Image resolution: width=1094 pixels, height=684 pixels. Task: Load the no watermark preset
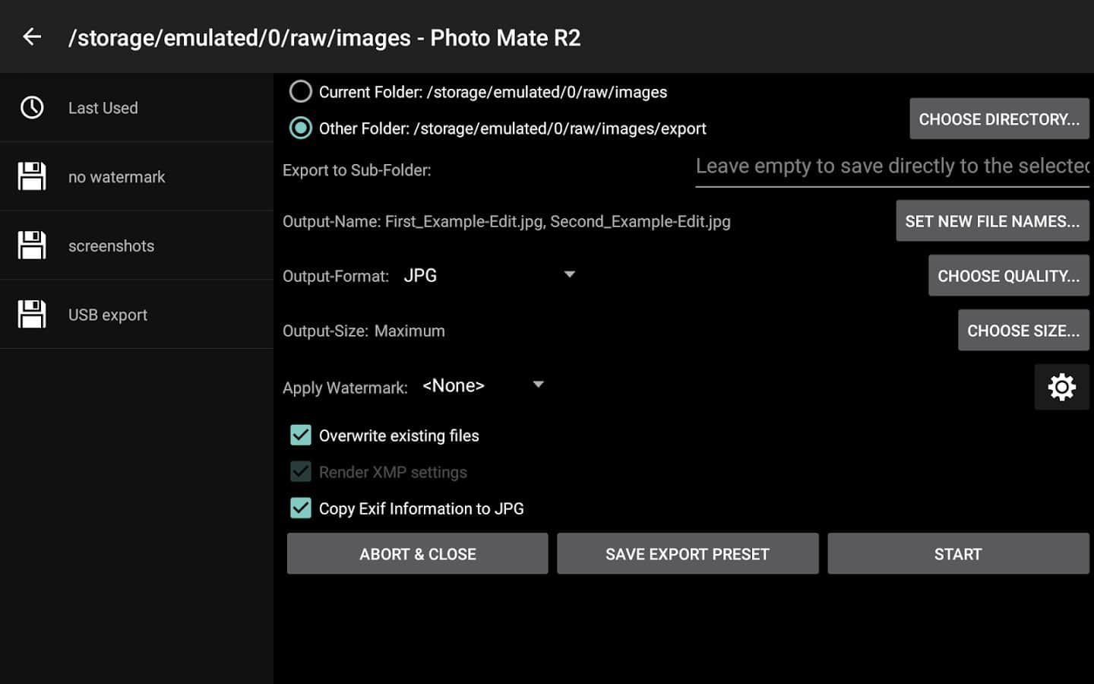pyautogui.click(x=116, y=177)
